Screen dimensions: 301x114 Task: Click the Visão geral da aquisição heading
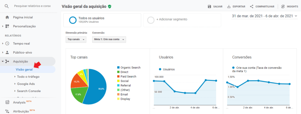(84, 6)
